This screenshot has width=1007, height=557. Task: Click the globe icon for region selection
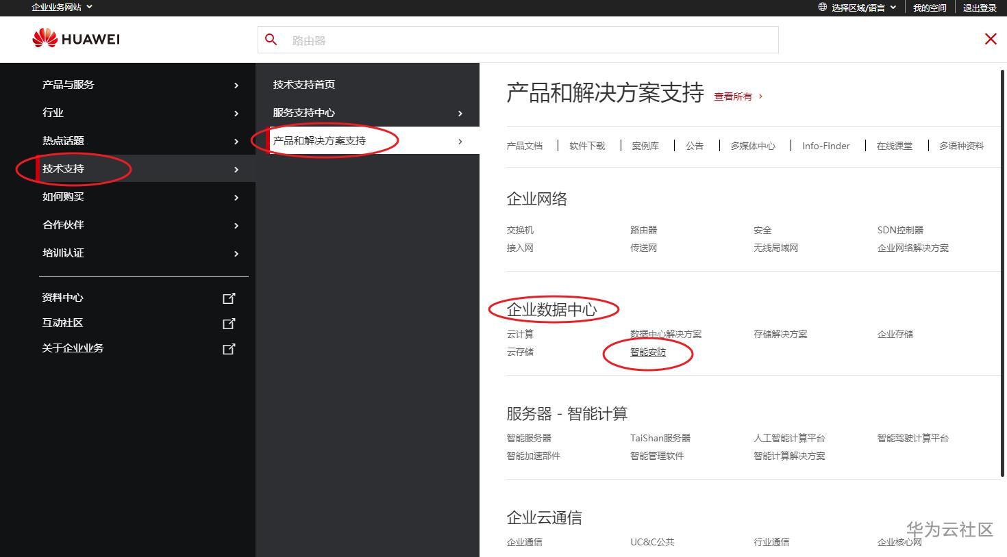tap(822, 7)
